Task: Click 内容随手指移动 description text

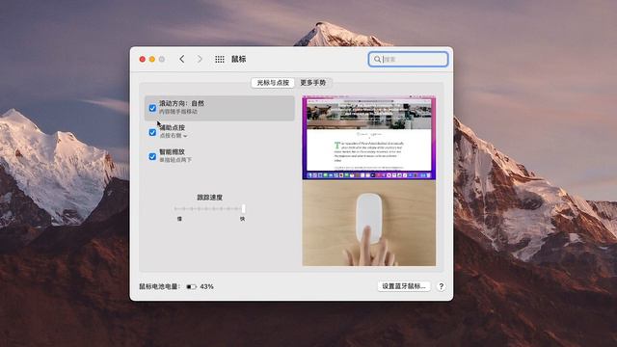Action: [178, 112]
